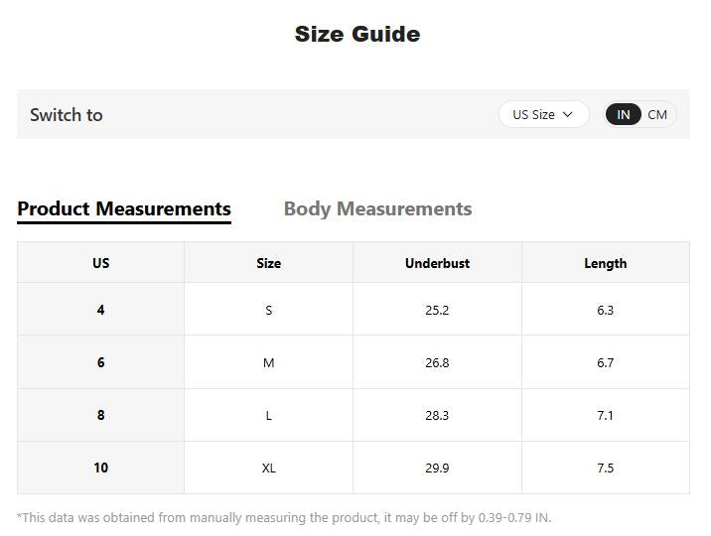Click the XL size cell
Screen dimensions: 711x536
(268, 468)
